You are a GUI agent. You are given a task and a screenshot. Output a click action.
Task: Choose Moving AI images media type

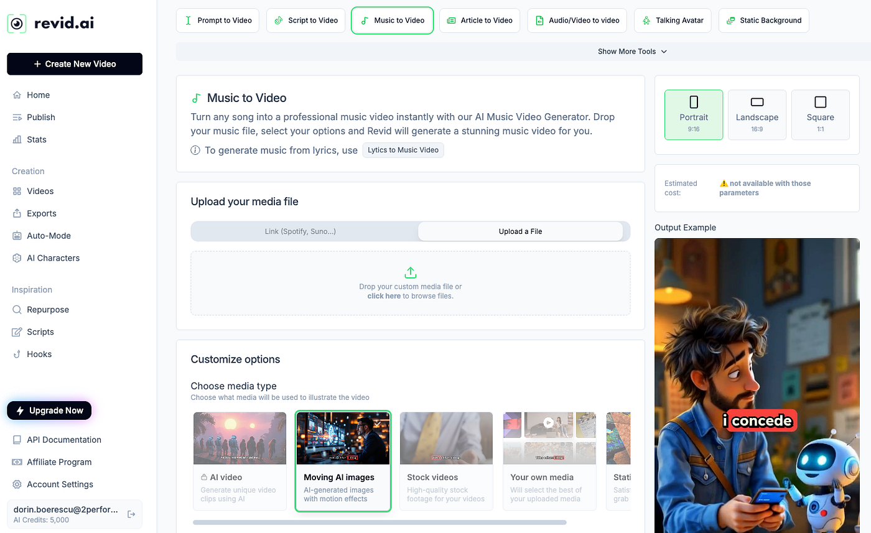(343, 461)
